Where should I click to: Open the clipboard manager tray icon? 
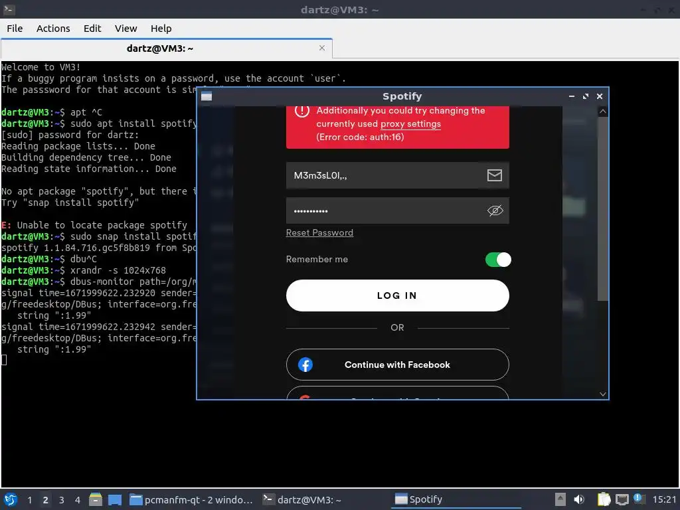[x=604, y=499]
